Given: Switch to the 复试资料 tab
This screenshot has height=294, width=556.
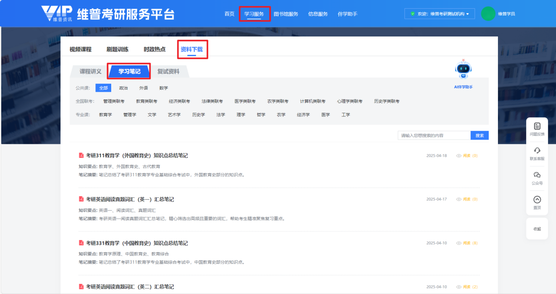Looking at the screenshot, I should click(x=168, y=72).
